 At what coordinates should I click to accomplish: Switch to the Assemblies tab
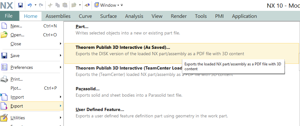(x=58, y=16)
